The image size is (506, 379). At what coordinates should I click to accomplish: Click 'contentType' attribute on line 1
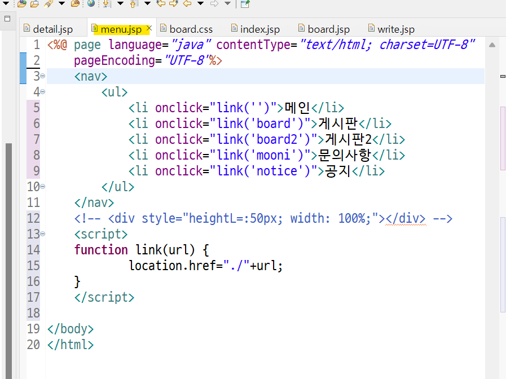(x=253, y=45)
